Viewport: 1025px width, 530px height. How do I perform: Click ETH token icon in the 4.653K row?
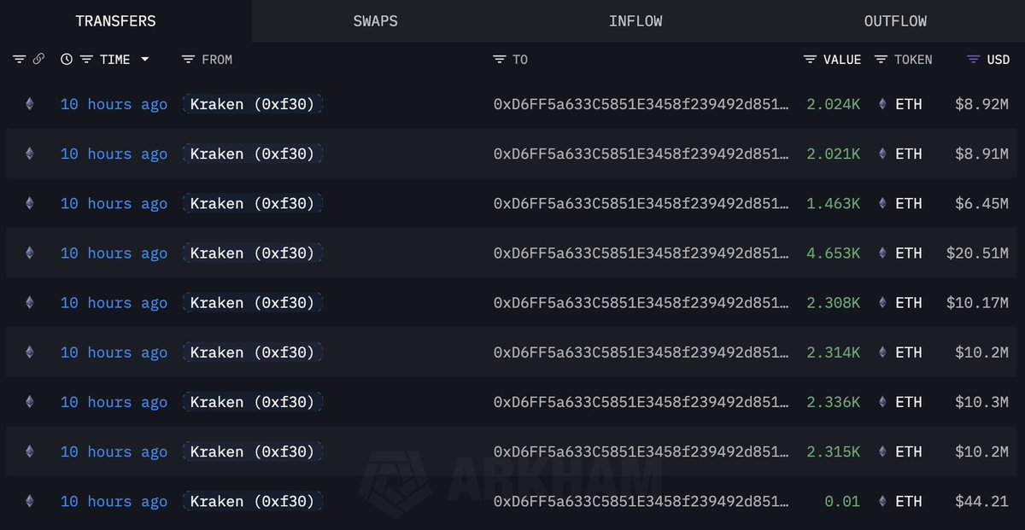[x=883, y=253]
